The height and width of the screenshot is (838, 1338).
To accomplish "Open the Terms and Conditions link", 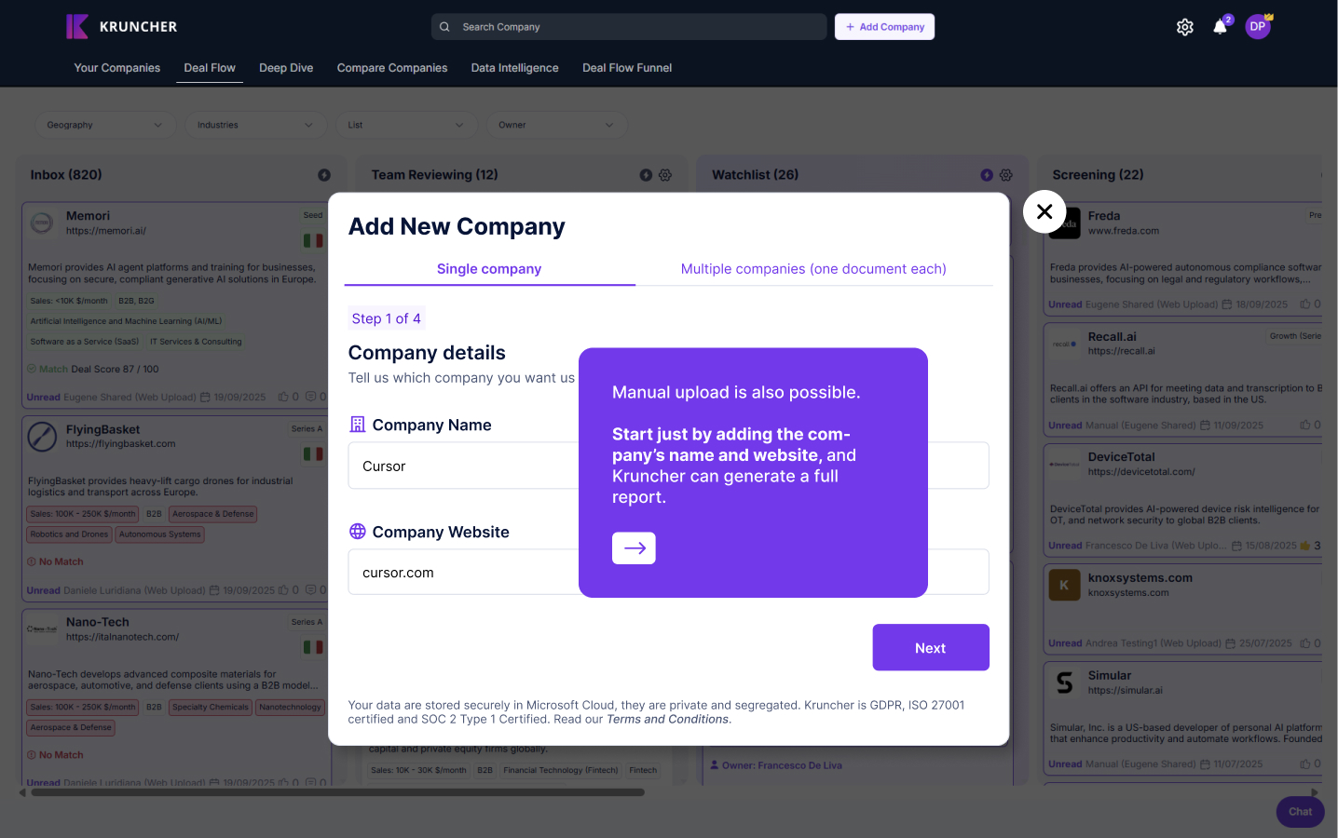I will click(667, 720).
